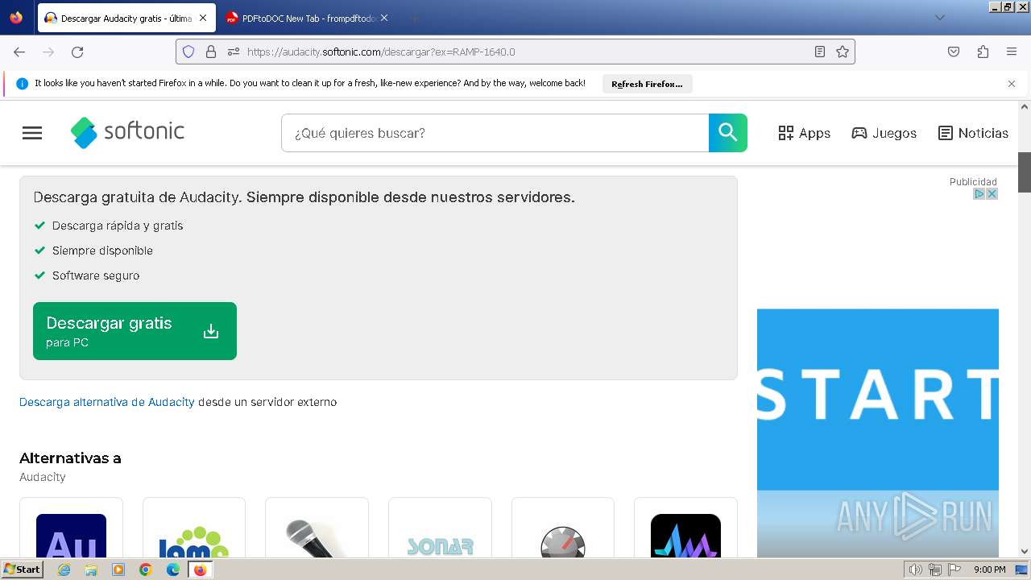Click the site permissions icon in address bar
This screenshot has width=1031, height=580.
pos(234,52)
